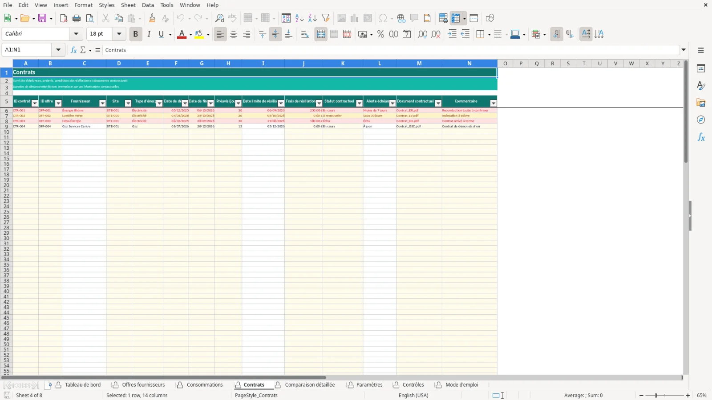Open the sidebar Gallery panel

701,103
